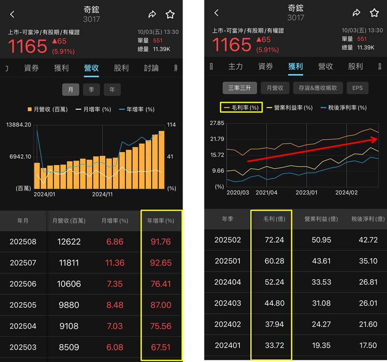The image size is (387, 362).
Task: Select EPS chart button
Action: click(357, 88)
